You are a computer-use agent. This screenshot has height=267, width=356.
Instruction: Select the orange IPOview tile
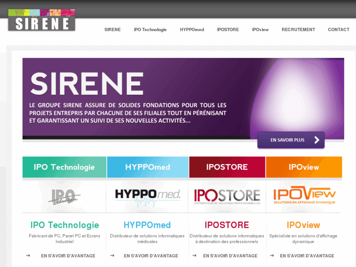[x=304, y=167]
